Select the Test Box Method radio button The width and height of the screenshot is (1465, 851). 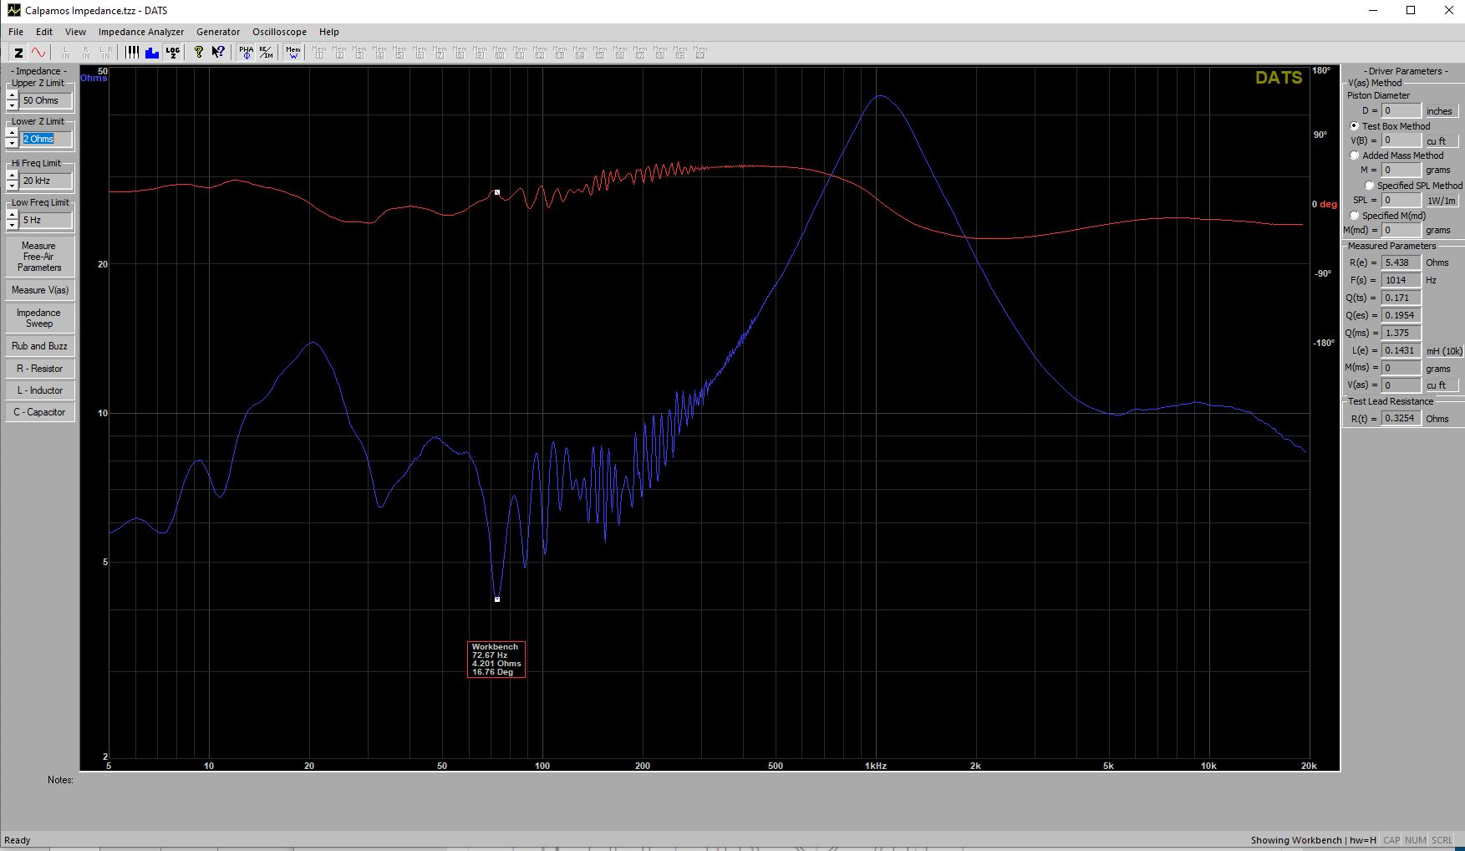pyautogui.click(x=1354, y=126)
